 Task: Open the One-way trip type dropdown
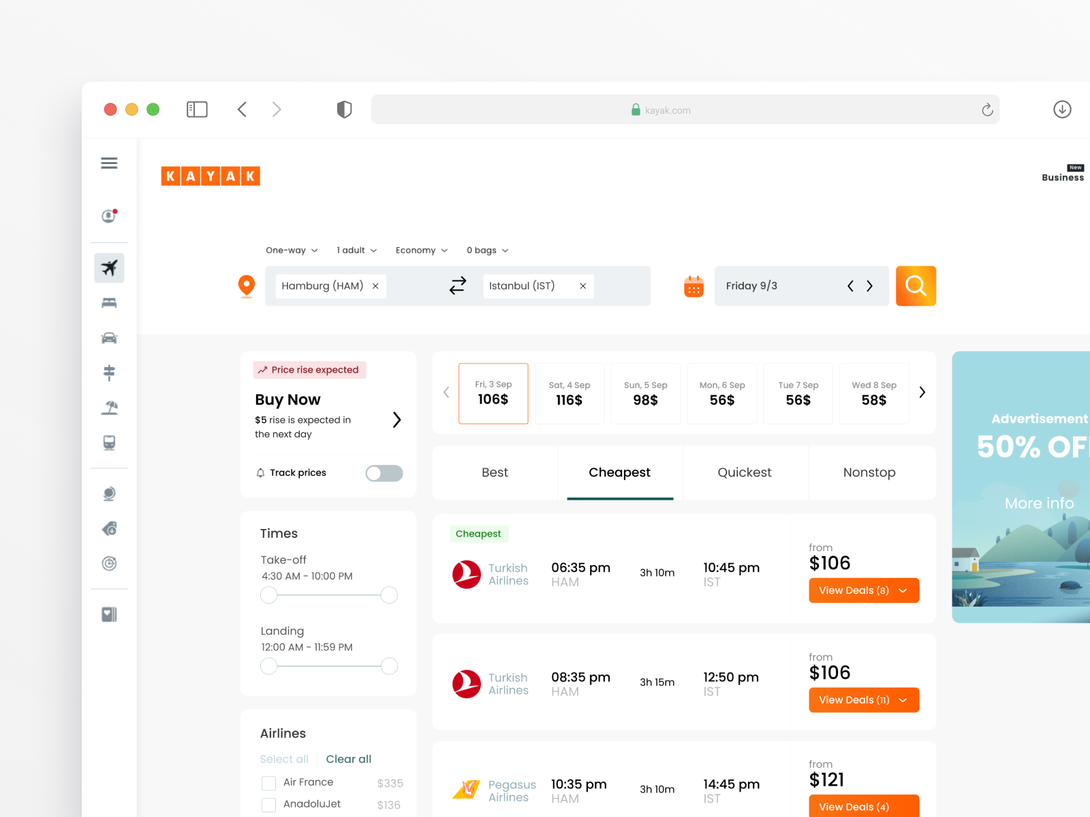[x=292, y=251]
